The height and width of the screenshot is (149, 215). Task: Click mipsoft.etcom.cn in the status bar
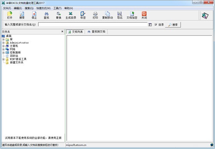(x=76, y=145)
